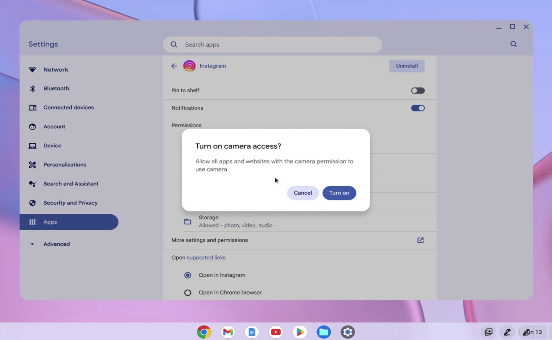Image resolution: width=552 pixels, height=340 pixels.
Task: Launch Chrome from the shelf
Action: [204, 332]
